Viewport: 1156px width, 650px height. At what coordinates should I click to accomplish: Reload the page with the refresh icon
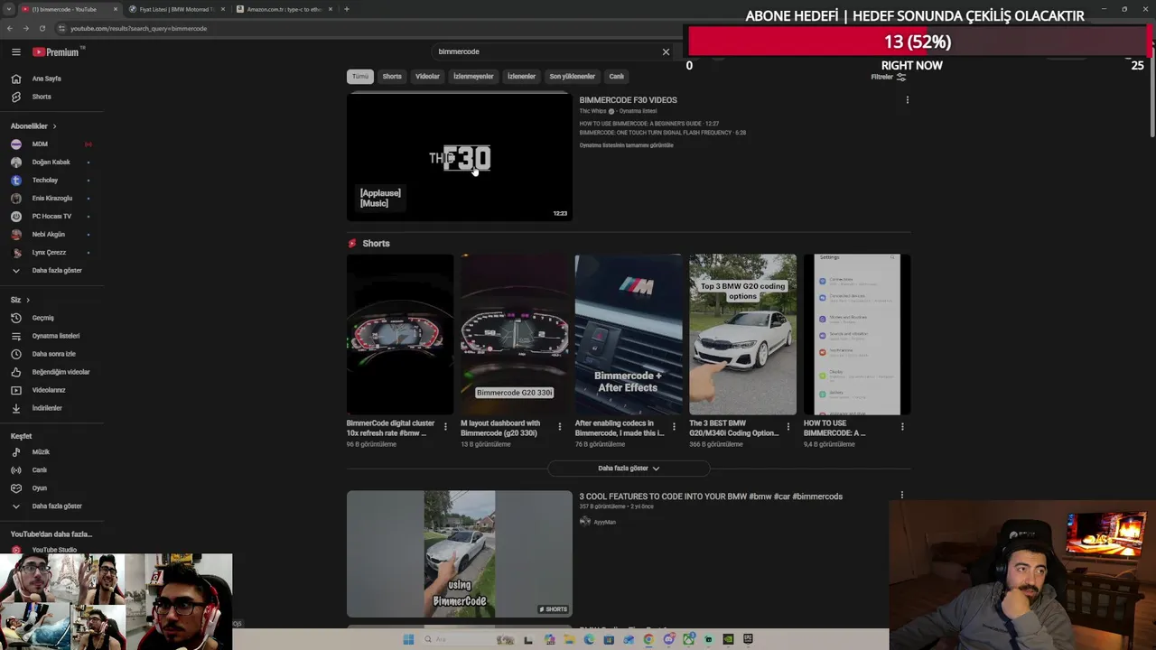[42, 28]
